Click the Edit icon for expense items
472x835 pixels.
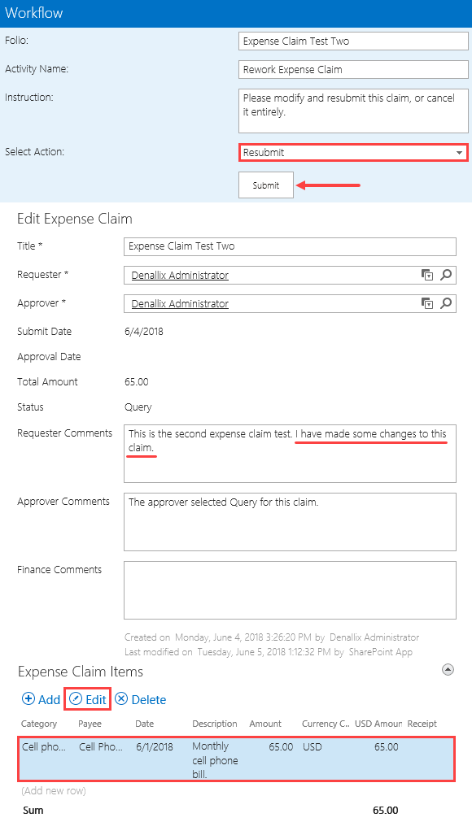click(87, 699)
